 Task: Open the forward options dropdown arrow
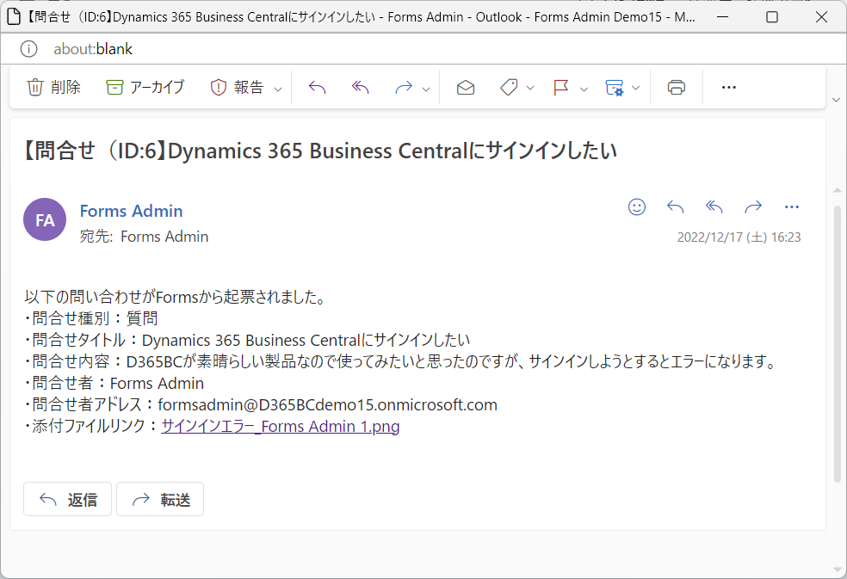pyautogui.click(x=426, y=89)
